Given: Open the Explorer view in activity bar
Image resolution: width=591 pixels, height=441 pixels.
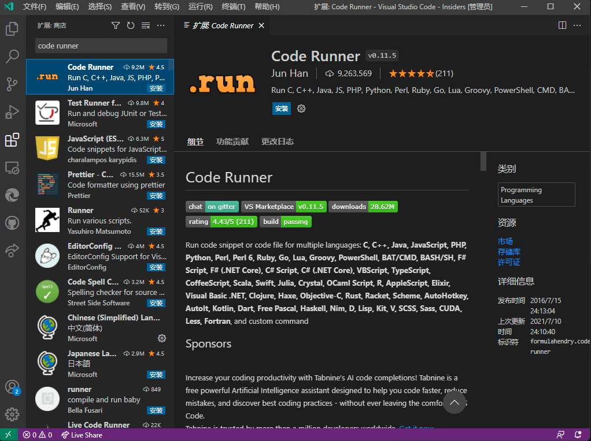Looking at the screenshot, I should click(x=12, y=29).
